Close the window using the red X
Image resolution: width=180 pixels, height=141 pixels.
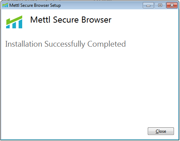172,5
